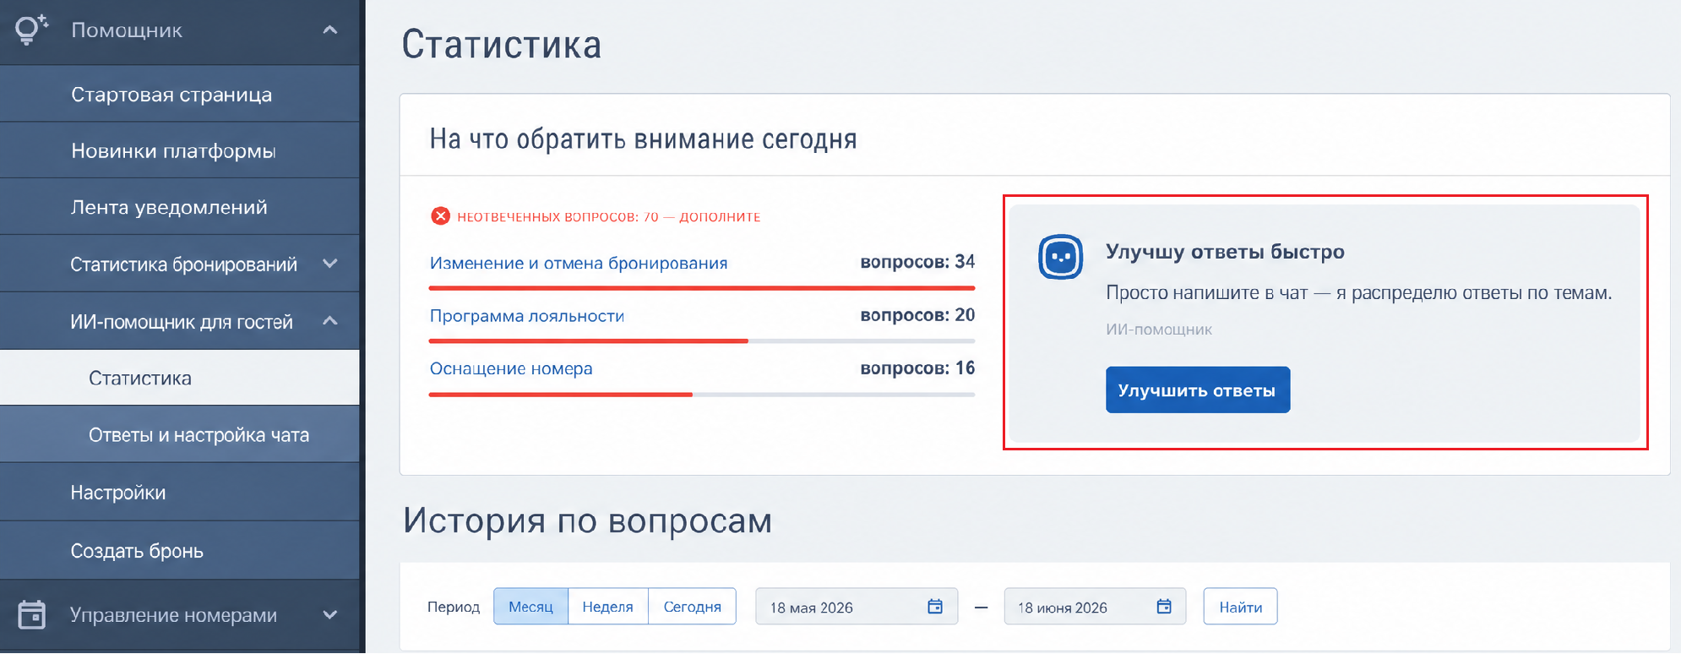Click the calendar icon beside Управление номерами
Screen dimensions: 1681x654
click(31, 614)
